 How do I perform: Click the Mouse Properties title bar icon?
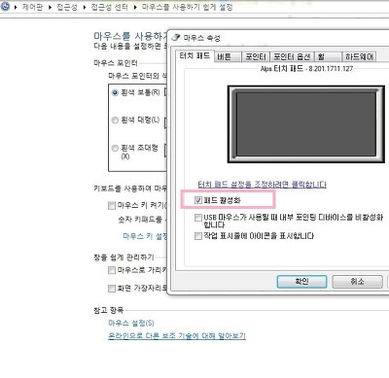pos(176,37)
